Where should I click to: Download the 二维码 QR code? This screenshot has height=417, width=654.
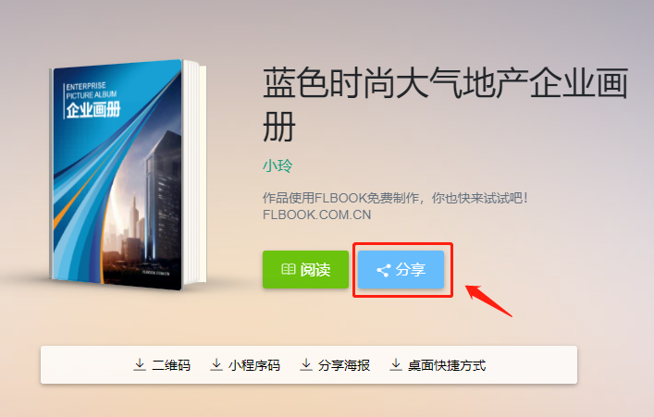[x=162, y=365]
